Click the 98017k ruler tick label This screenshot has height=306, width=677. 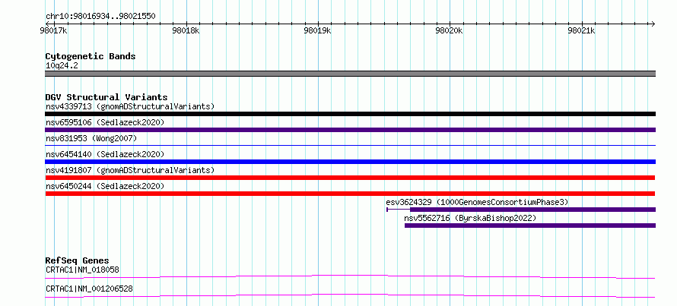(x=53, y=30)
